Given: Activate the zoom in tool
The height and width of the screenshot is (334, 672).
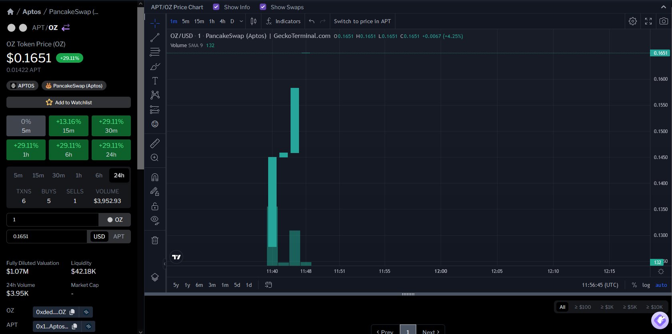Looking at the screenshot, I should point(155,157).
